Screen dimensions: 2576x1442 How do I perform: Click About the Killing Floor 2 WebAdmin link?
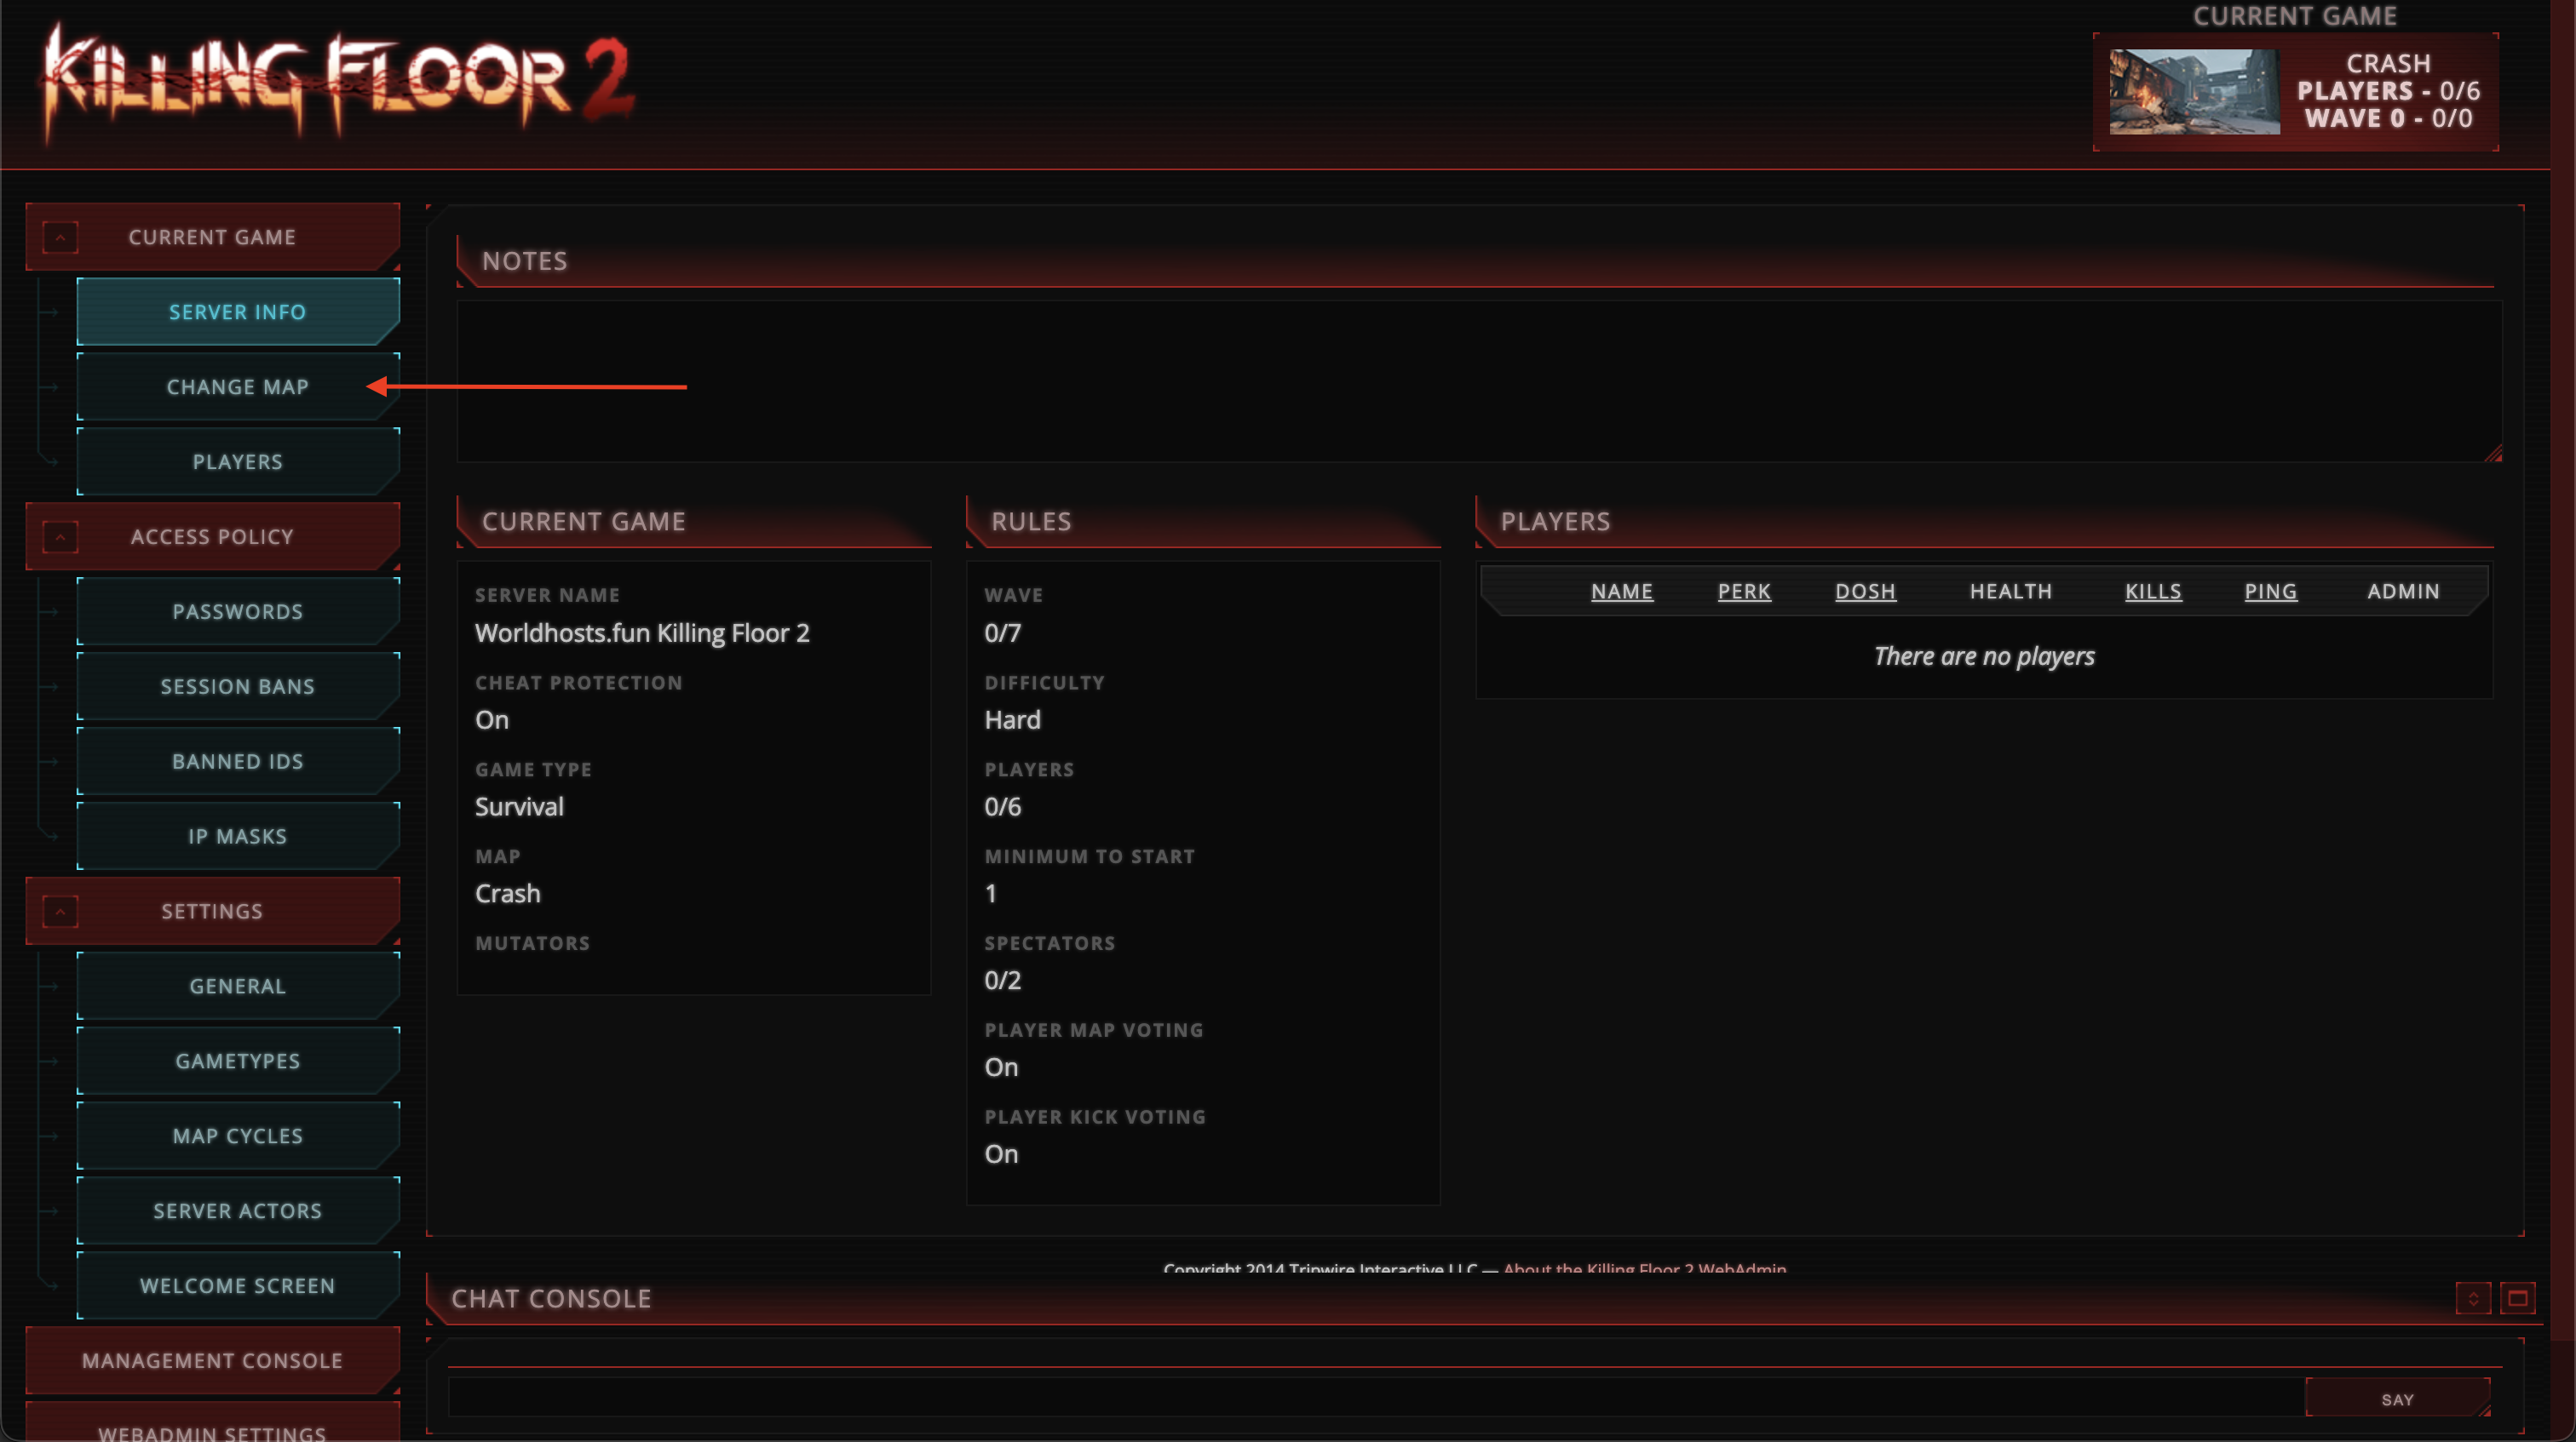click(x=1644, y=1269)
